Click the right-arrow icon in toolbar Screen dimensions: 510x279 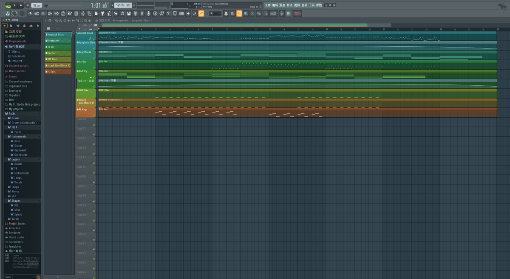[x=188, y=14]
